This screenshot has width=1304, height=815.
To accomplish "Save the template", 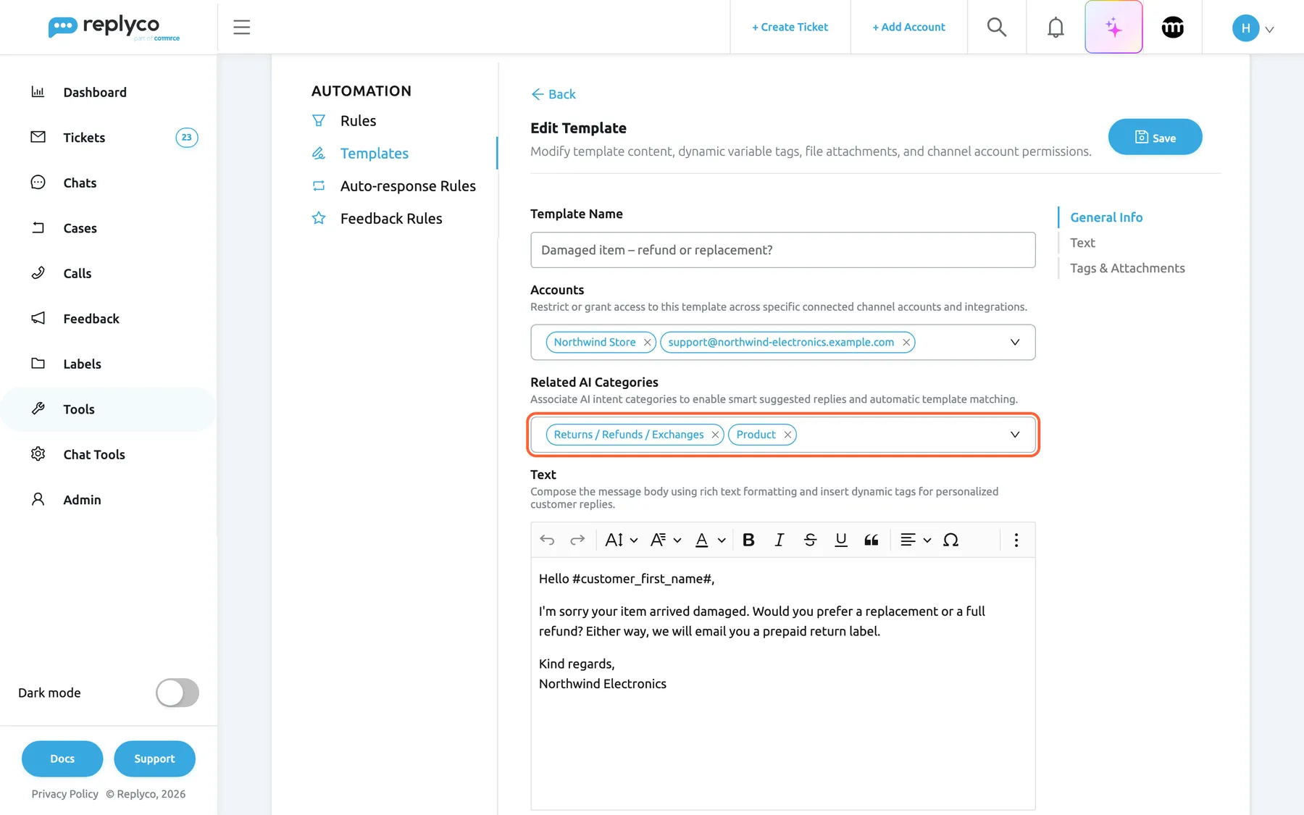I will coord(1155,137).
